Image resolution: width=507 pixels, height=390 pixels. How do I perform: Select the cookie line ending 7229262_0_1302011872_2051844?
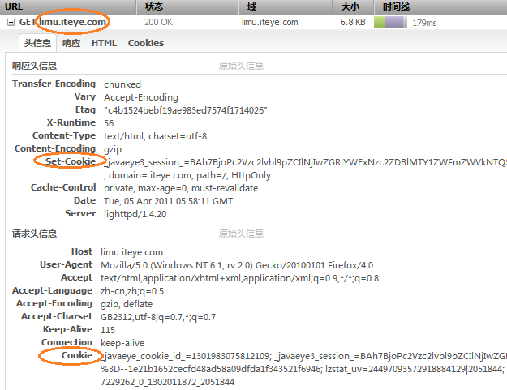coord(167,382)
